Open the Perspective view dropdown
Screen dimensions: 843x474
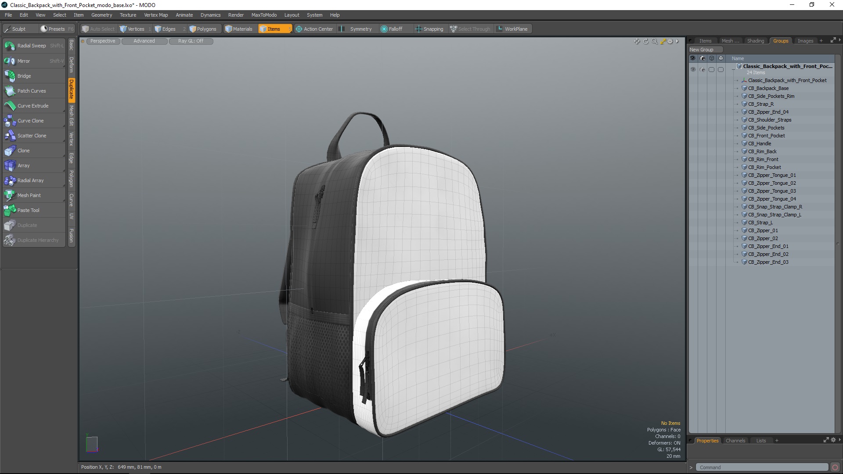tap(103, 41)
